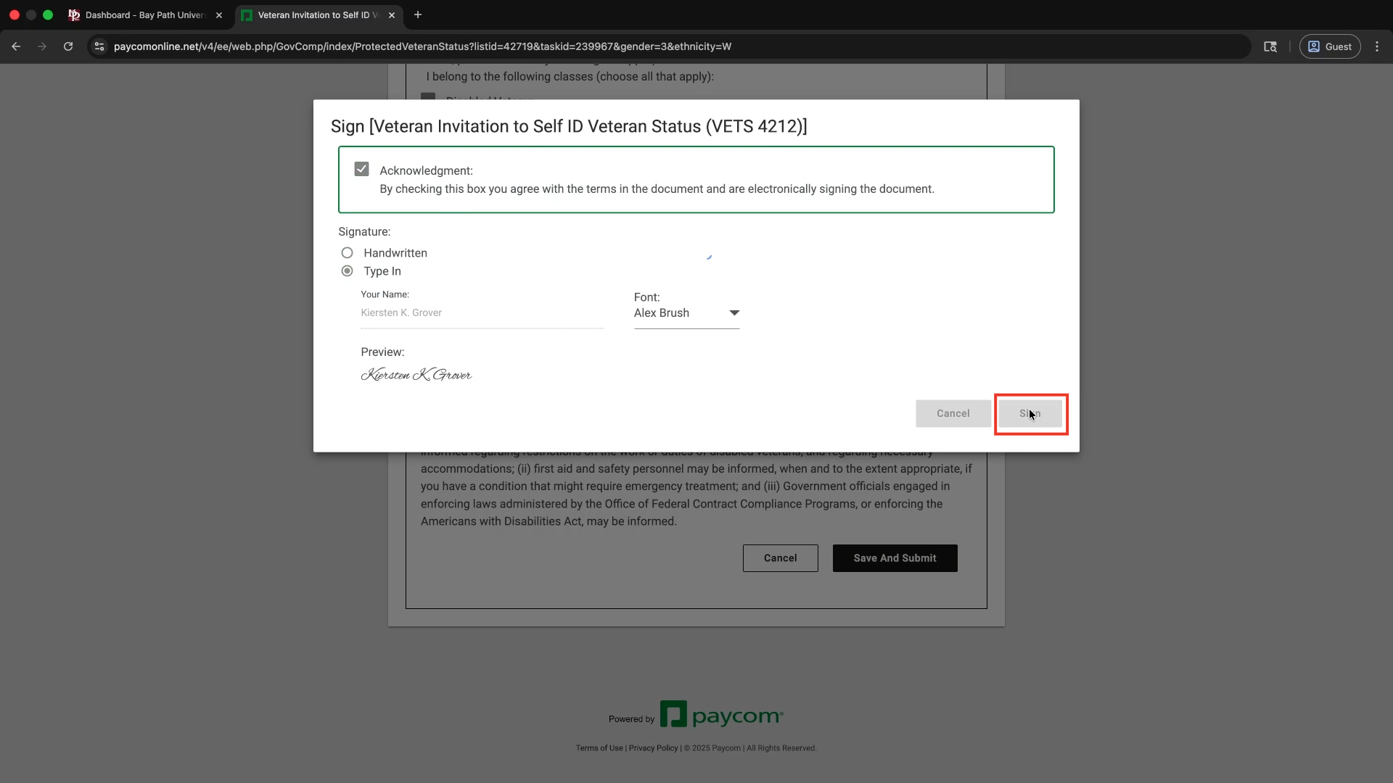This screenshot has height=783, width=1393.
Task: Open the Guest profile button
Action: pos(1330,46)
